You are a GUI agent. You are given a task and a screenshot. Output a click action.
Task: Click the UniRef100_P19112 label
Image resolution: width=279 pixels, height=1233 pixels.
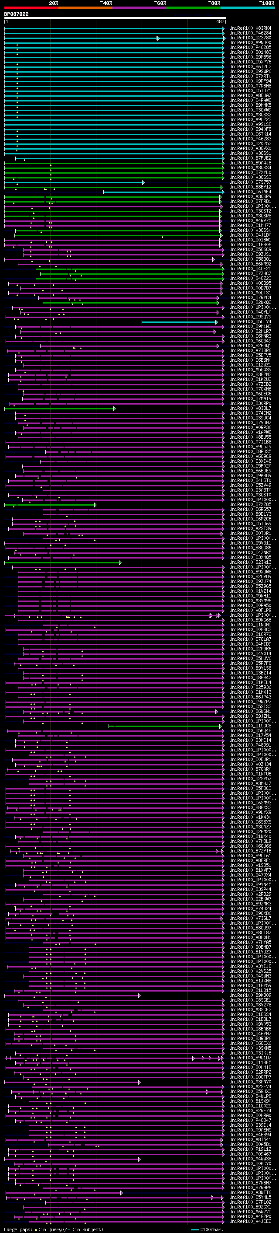coord(250,1149)
